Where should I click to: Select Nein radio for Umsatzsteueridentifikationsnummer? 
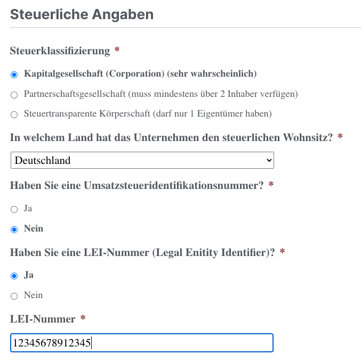14,229
